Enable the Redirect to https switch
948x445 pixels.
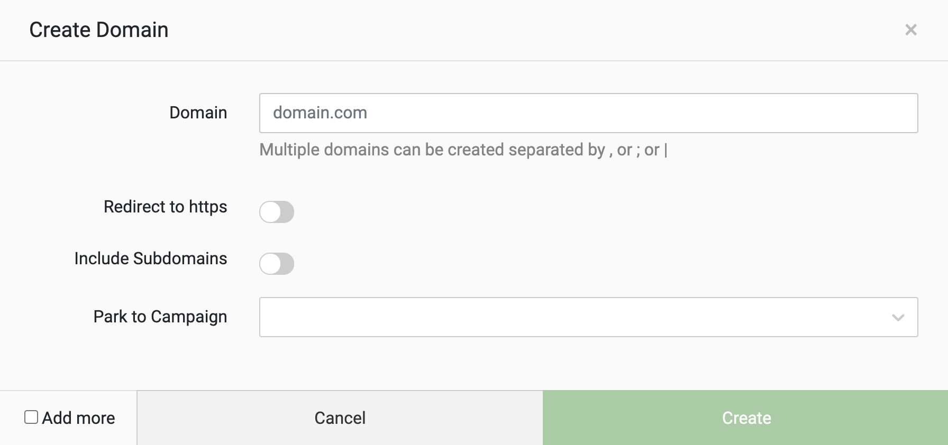(277, 212)
